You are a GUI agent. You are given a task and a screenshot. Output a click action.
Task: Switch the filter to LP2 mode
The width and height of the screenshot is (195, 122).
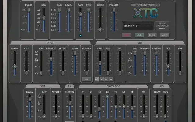coord(101,79)
